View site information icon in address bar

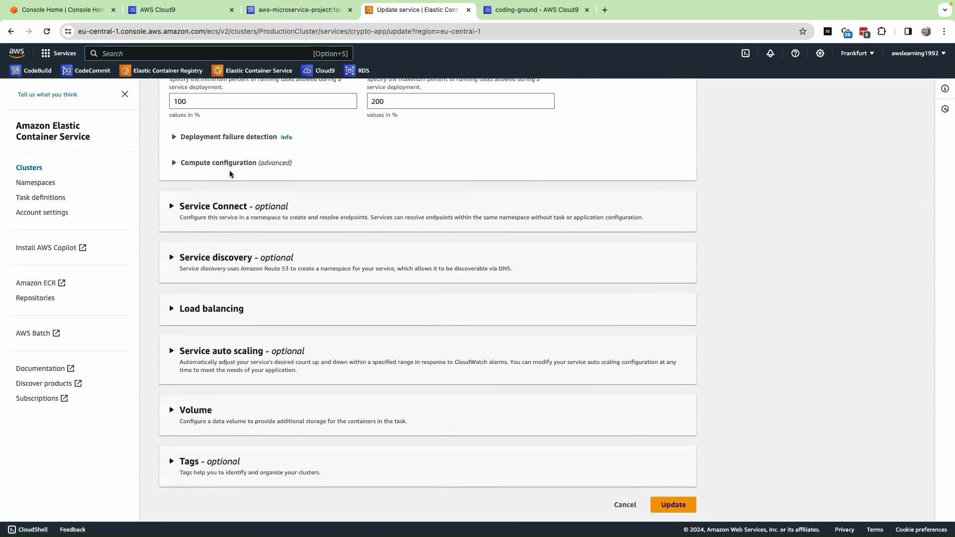68,31
